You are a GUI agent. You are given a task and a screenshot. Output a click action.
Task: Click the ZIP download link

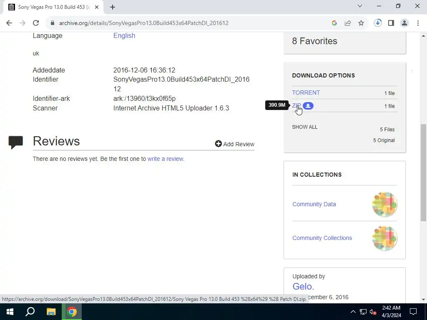coord(296,105)
